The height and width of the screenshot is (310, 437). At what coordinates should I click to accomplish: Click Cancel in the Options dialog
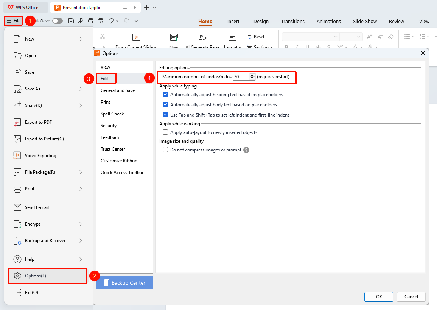click(x=411, y=297)
